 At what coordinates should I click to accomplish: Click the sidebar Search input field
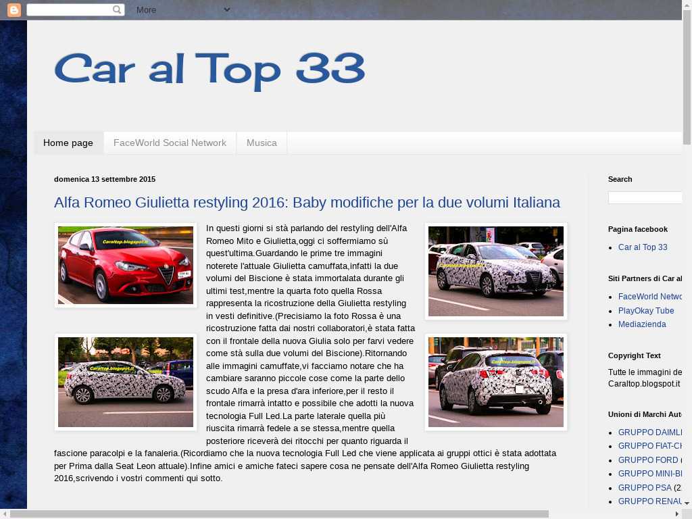645,198
